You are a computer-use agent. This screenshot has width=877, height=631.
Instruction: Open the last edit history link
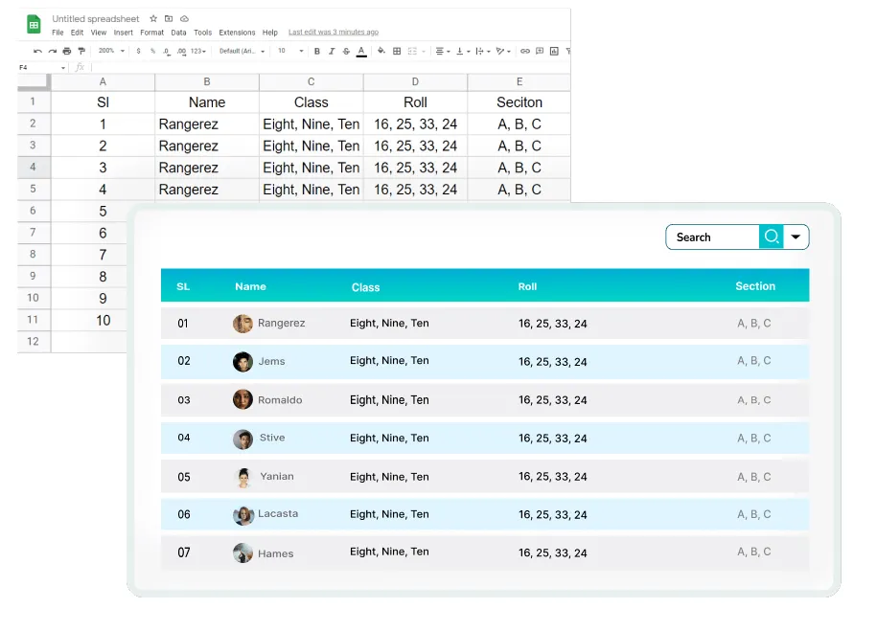334,32
